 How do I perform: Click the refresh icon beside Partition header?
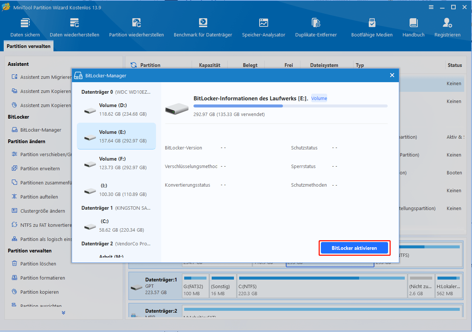(134, 65)
